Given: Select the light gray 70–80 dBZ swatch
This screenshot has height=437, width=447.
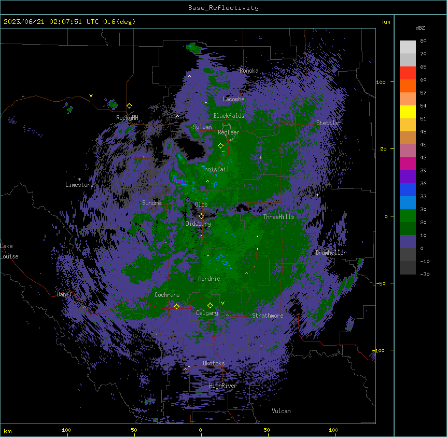Looking at the screenshot, I should pos(408,47).
